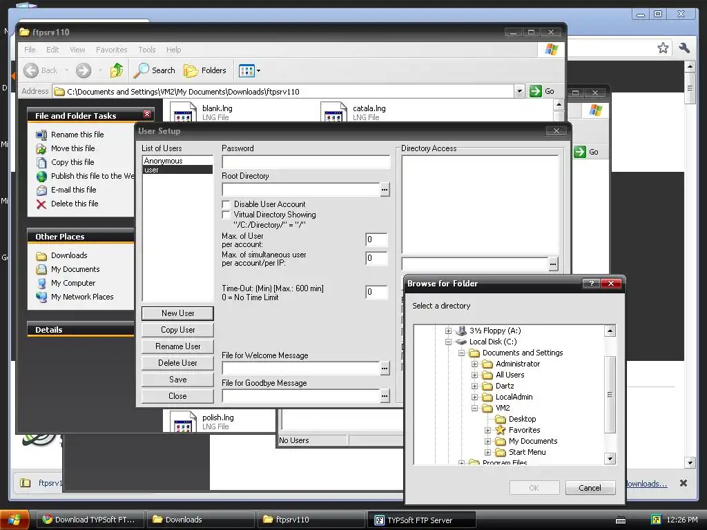Image resolution: width=707 pixels, height=530 pixels.
Task: Open the browser wrench settings menu
Action: [684, 48]
